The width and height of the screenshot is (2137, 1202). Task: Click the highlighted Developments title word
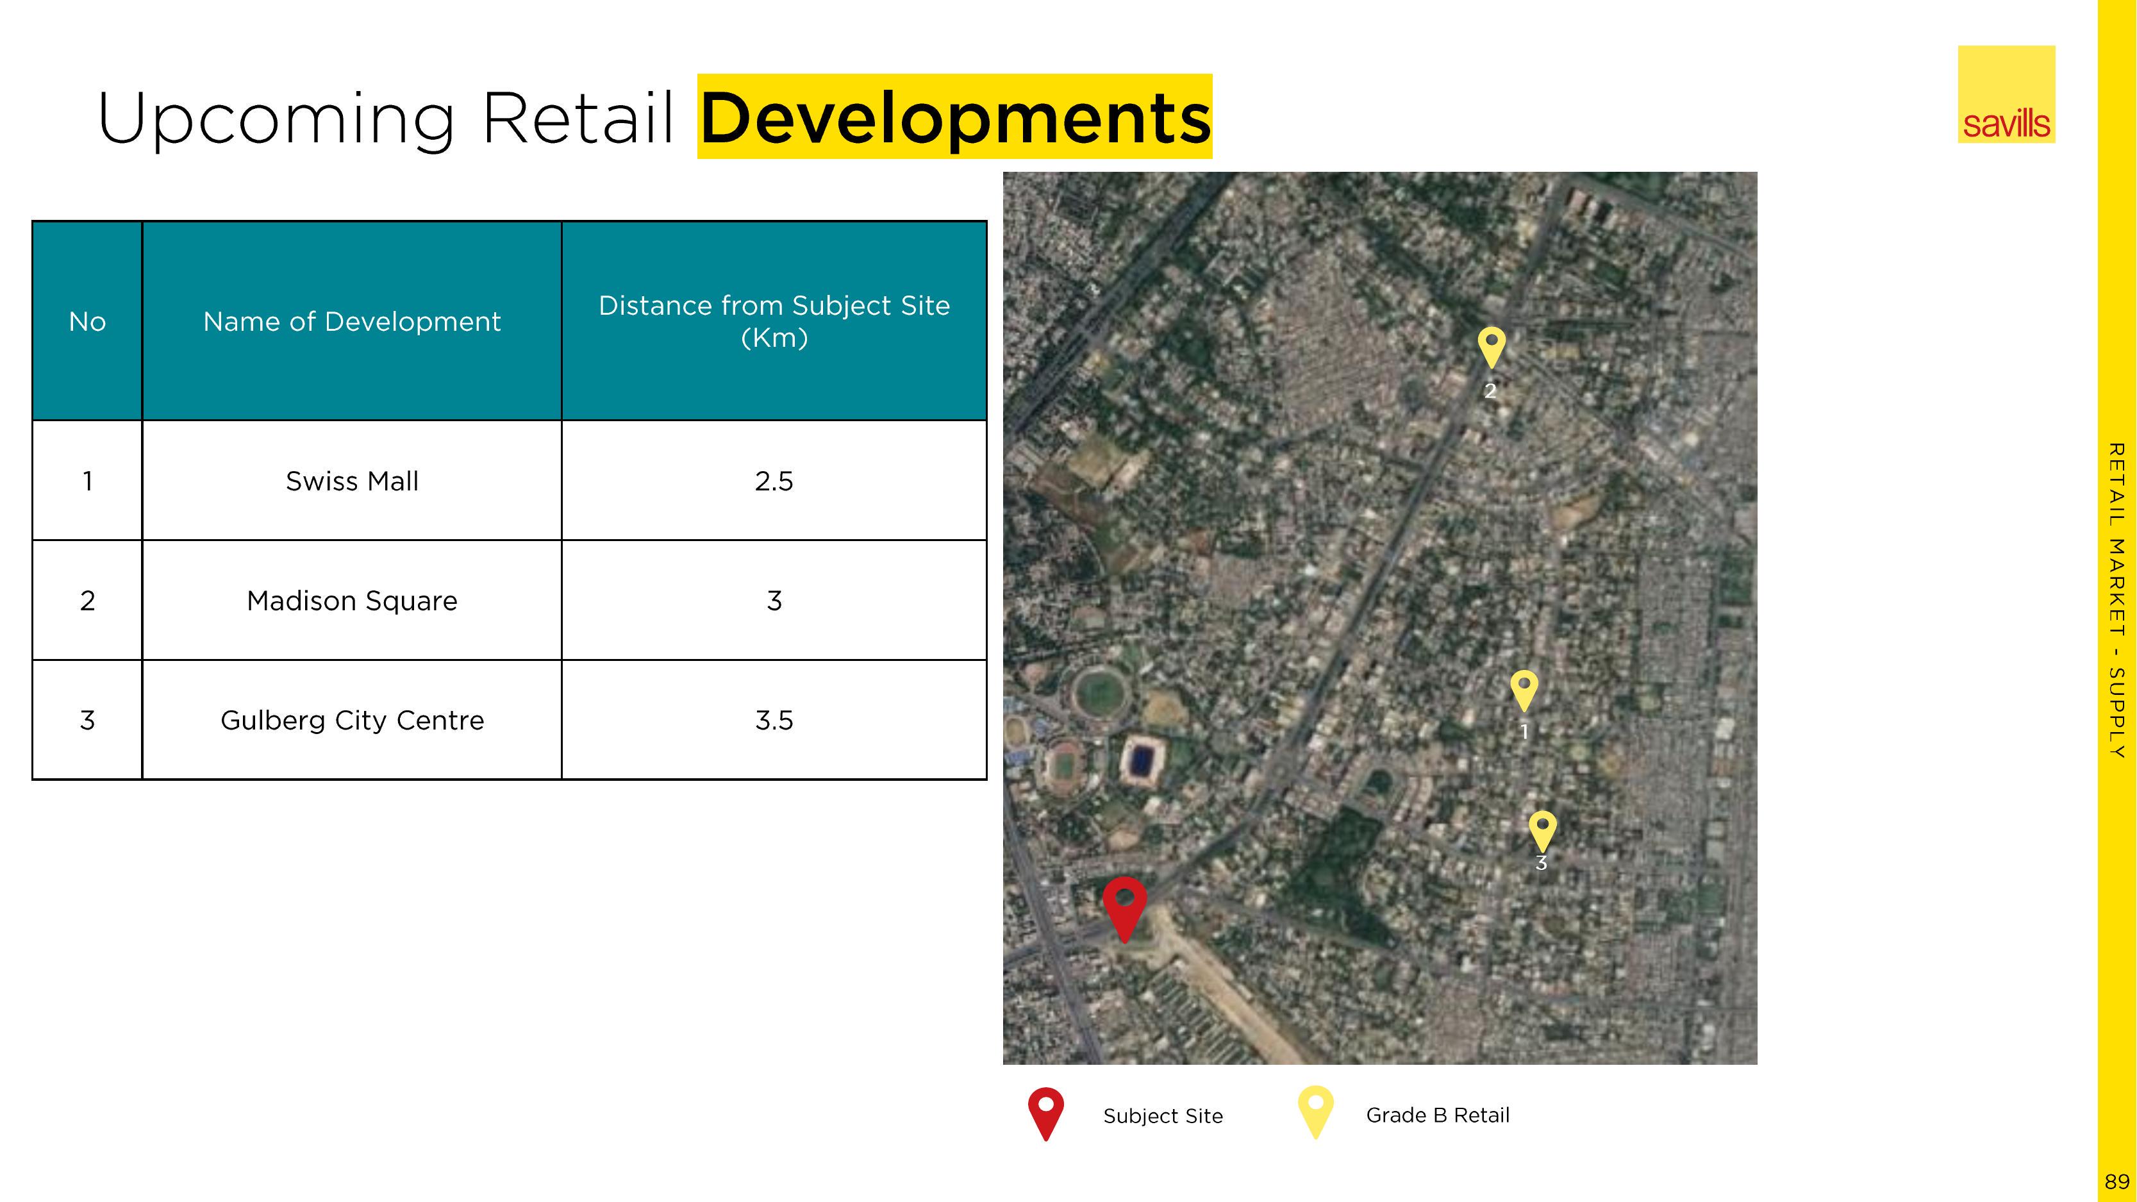[x=954, y=117]
